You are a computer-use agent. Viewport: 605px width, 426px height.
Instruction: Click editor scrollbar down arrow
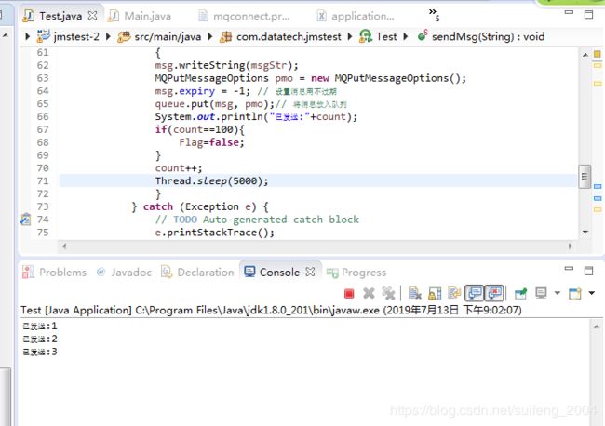[x=585, y=232]
